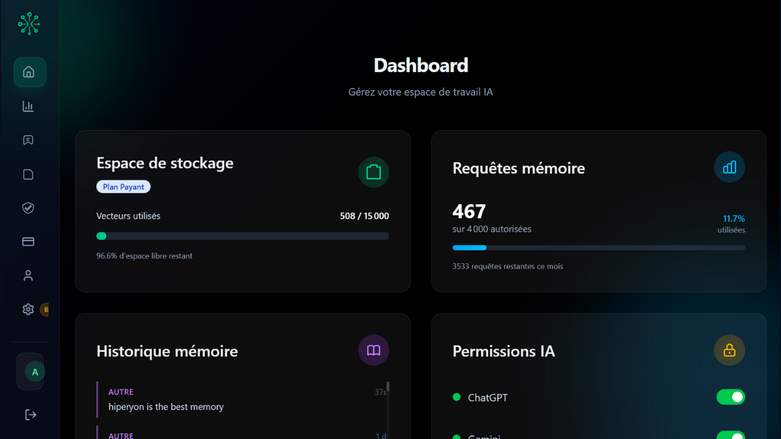Click the Plan Payant badge
The image size is (781, 439).
(124, 187)
